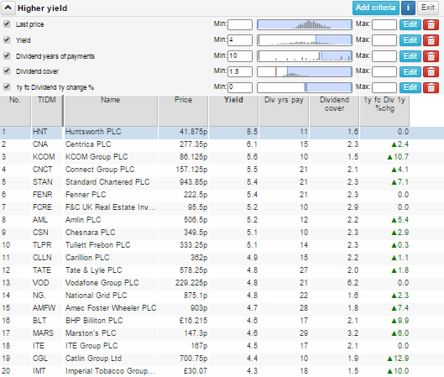The height and width of the screenshot is (377, 444).
Task: Collapse the Higher yield panel chevron
Action: pos(8,8)
